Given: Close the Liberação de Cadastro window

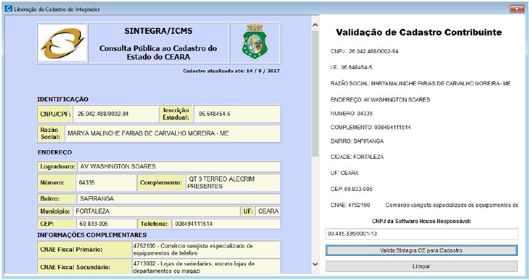Looking at the screenshot, I should [517, 9].
